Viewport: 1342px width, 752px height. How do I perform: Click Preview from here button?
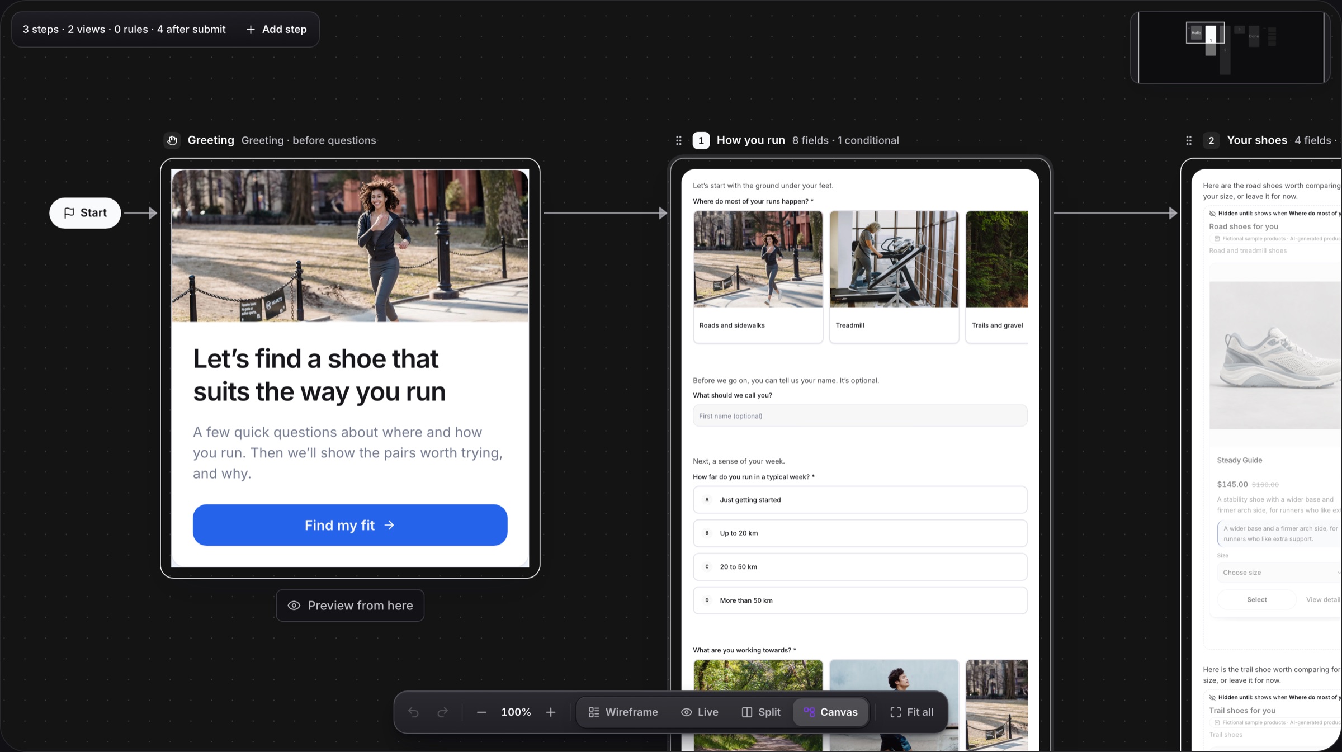click(x=350, y=606)
